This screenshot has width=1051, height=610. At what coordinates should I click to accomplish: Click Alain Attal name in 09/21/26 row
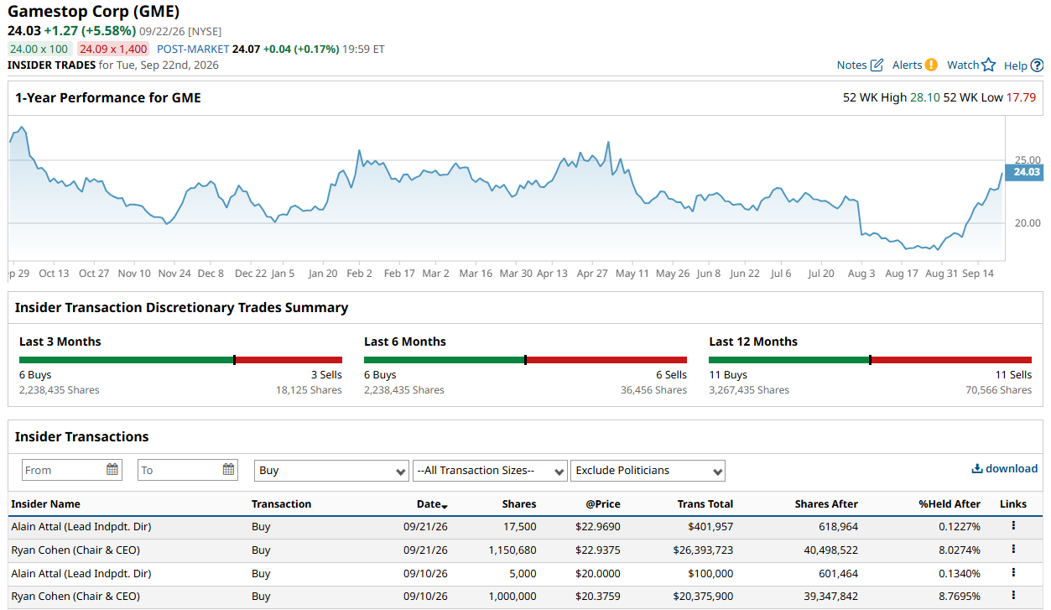tap(81, 526)
